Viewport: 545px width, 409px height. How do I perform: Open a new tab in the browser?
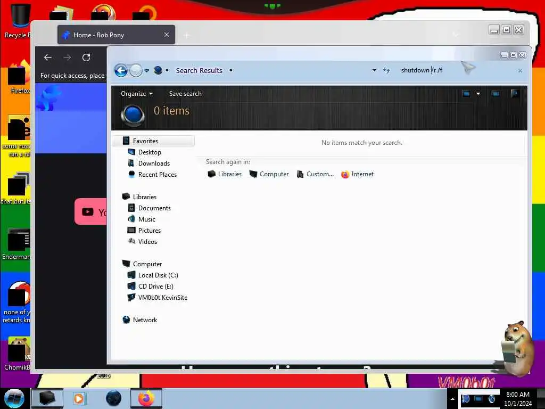click(x=187, y=35)
